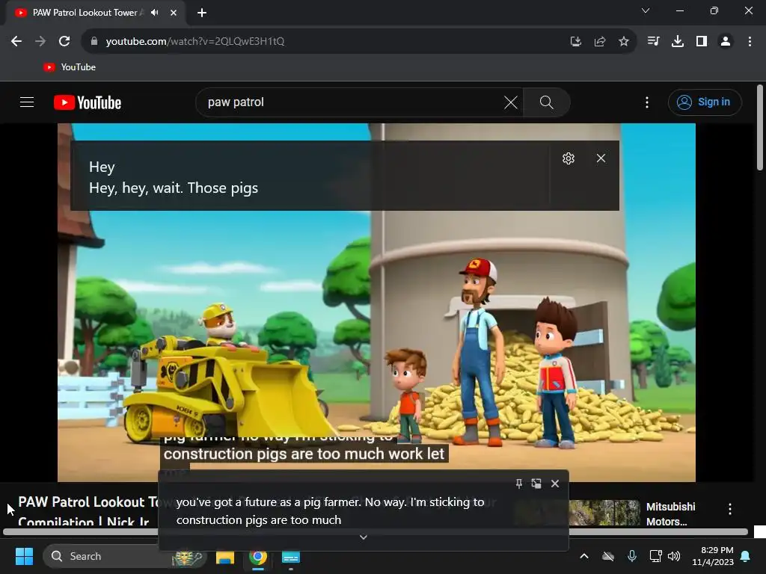This screenshot has height=574, width=766.
Task: Open Chrome three-dot menu
Action: tap(750, 42)
